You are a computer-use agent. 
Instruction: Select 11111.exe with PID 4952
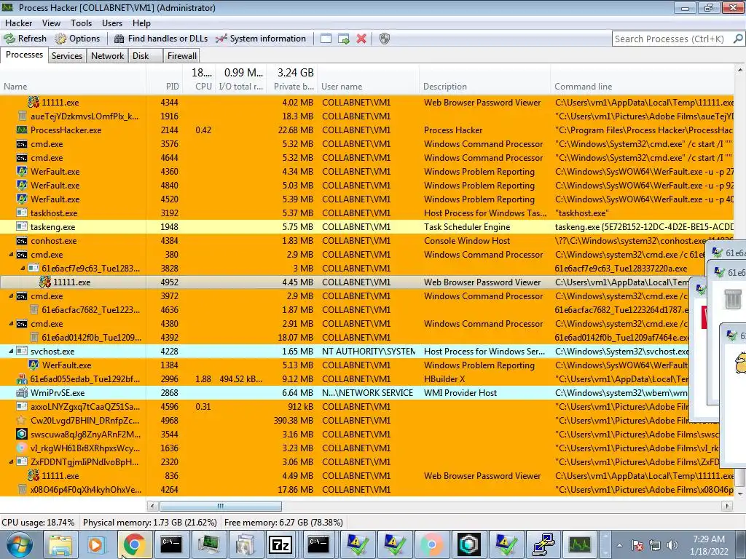pyautogui.click(x=345, y=282)
